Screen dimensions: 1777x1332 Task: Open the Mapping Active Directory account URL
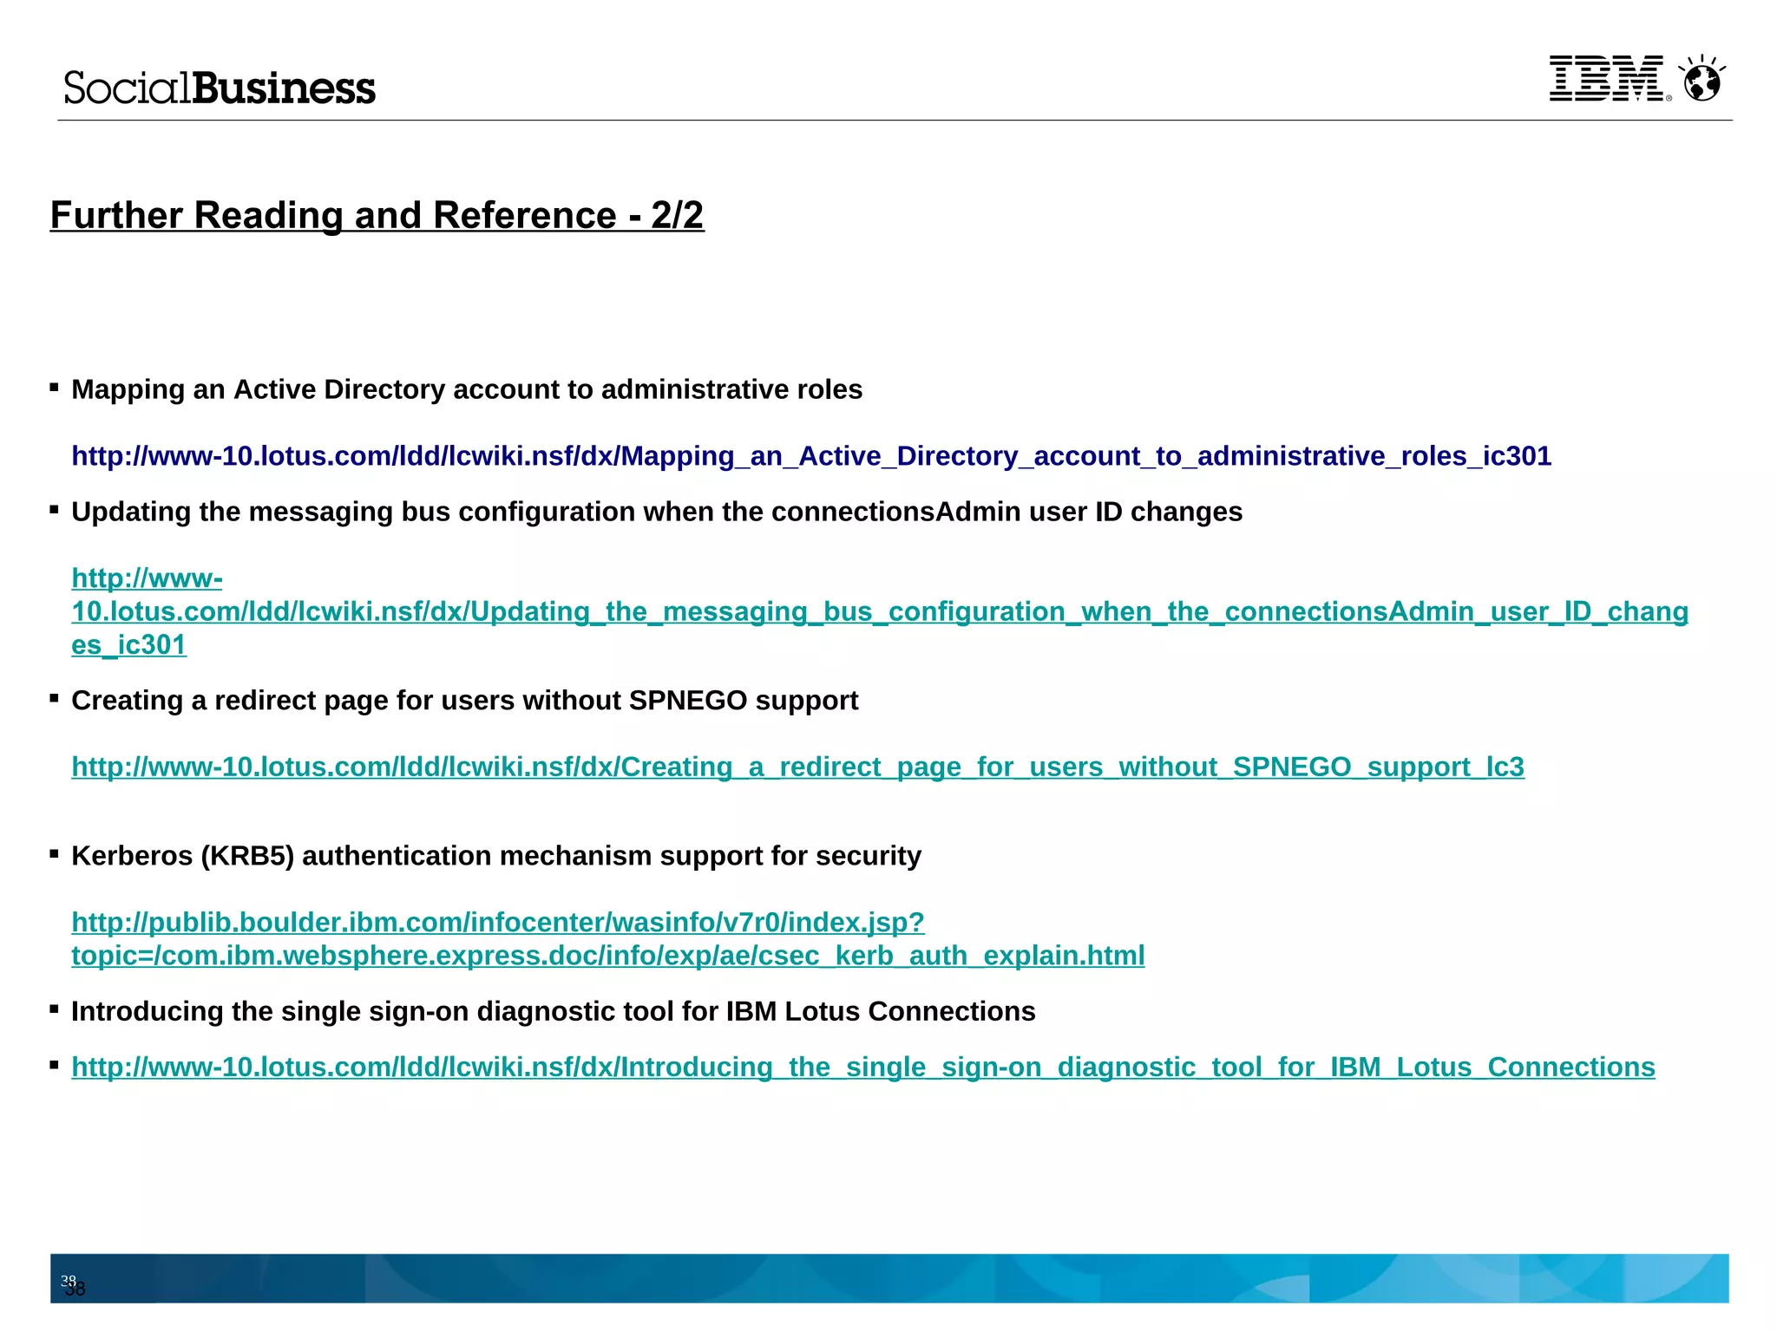(811, 456)
